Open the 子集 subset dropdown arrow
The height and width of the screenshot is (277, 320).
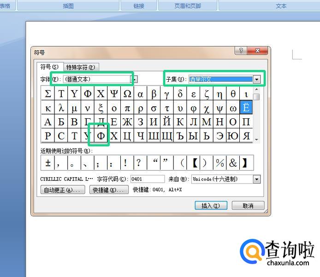257,79
